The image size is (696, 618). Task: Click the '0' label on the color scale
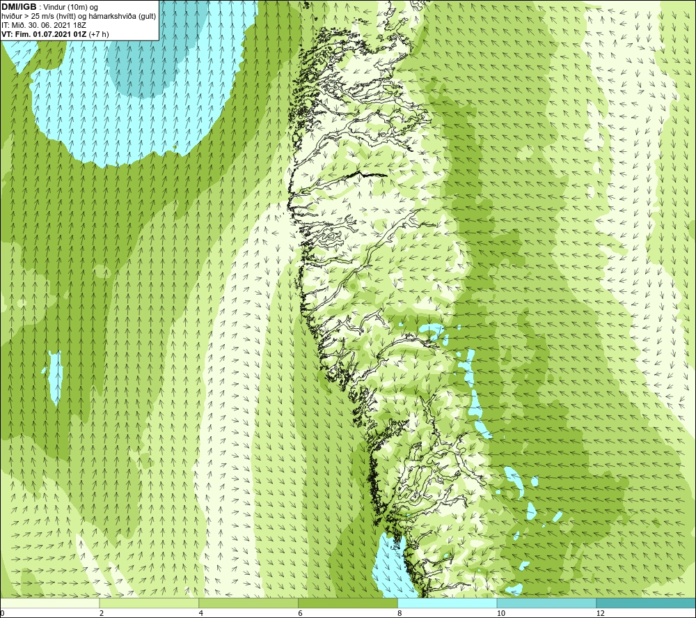coord(2,613)
